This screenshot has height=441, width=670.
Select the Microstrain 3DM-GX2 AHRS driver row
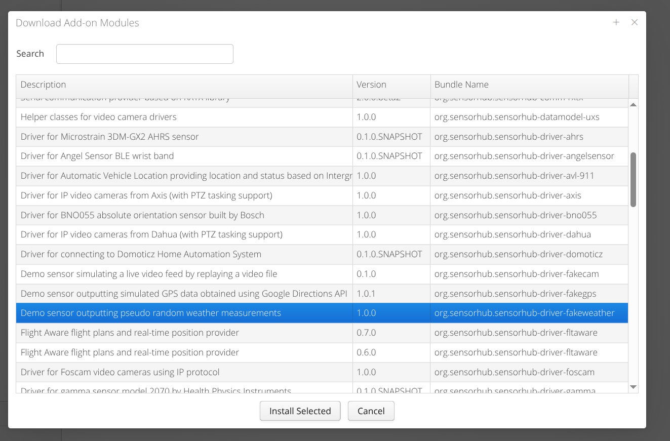click(x=184, y=137)
